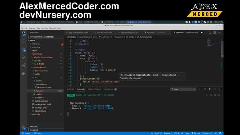Open the terminal selector dropdown 2: npm
The image size is (240, 135).
[183, 89]
